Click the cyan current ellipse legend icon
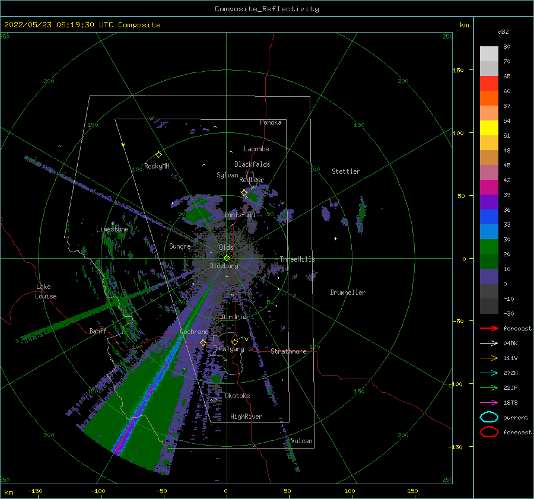The width and height of the screenshot is (534, 499). 489,417
